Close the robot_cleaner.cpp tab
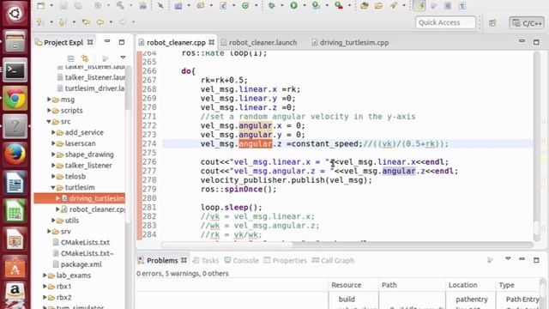 click(x=212, y=42)
